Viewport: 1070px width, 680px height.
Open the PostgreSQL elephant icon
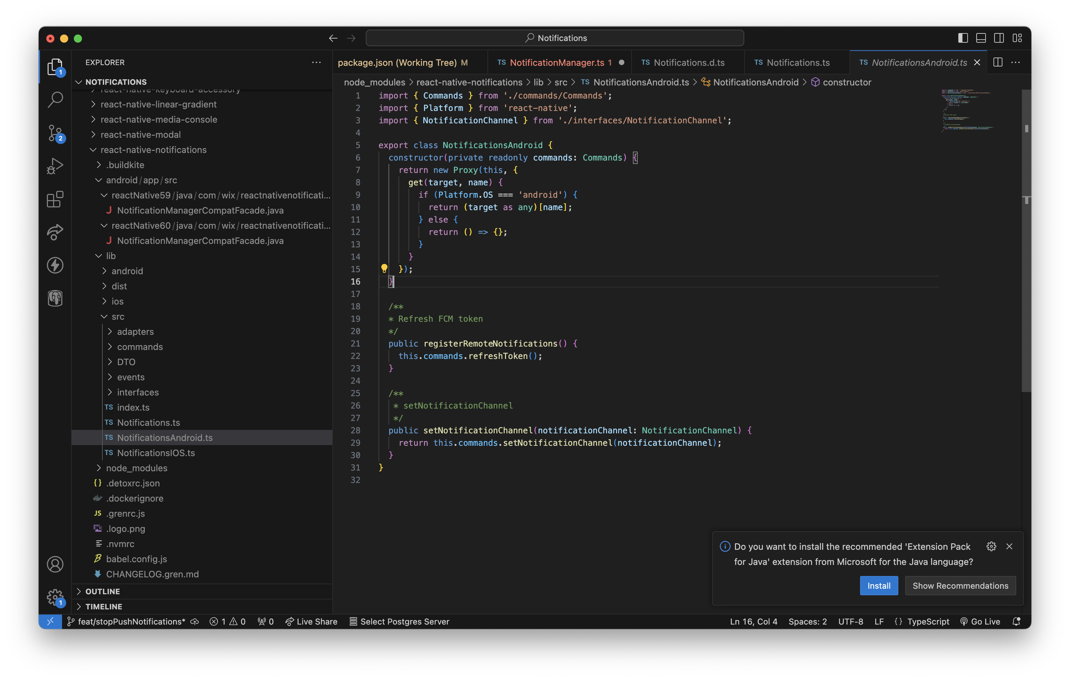(55, 298)
